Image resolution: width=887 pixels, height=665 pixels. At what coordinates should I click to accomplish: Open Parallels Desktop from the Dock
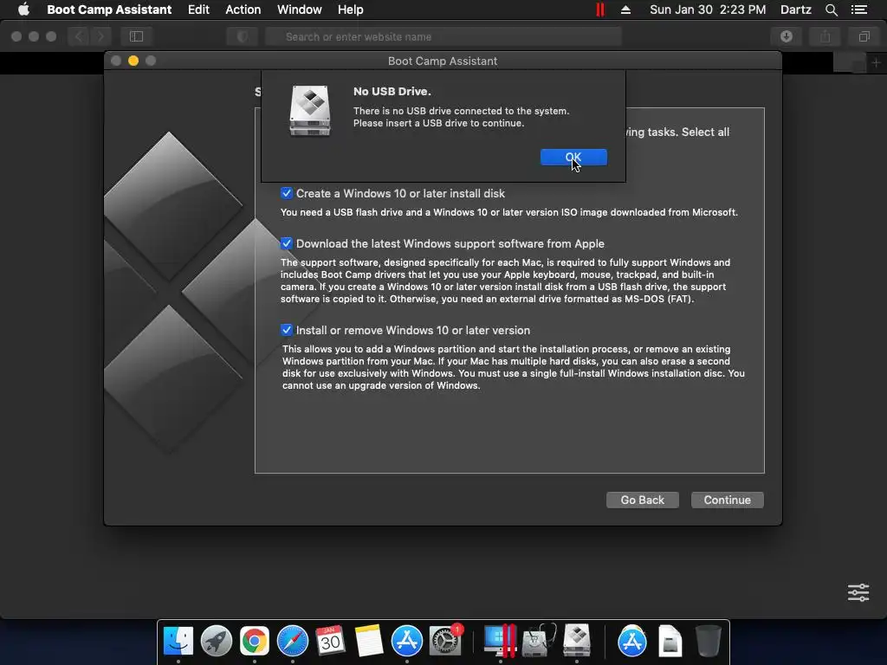(501, 642)
